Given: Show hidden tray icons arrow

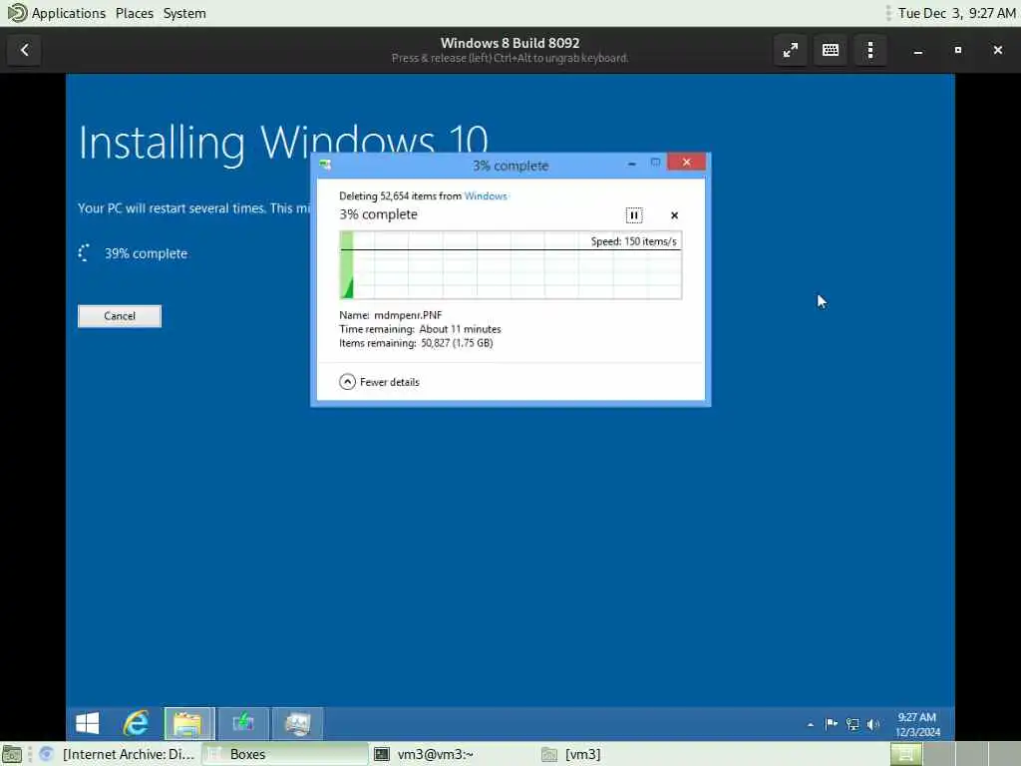Looking at the screenshot, I should 810,724.
